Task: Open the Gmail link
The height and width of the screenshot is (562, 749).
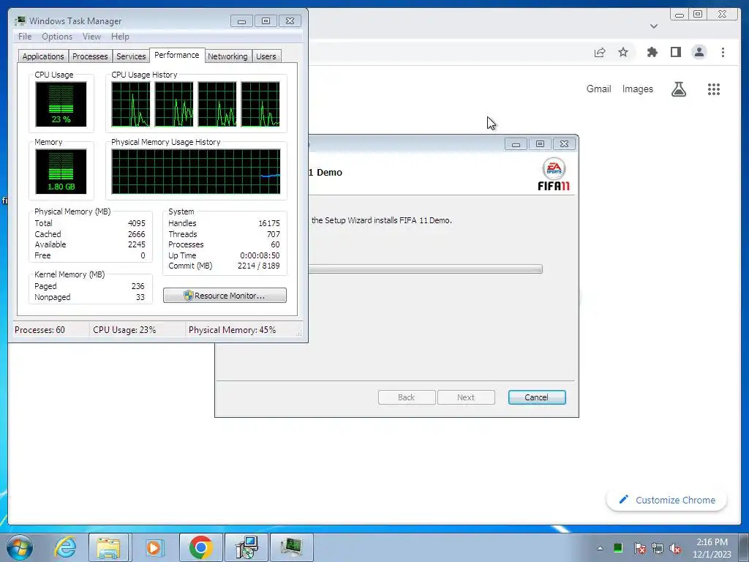Action: [x=598, y=89]
